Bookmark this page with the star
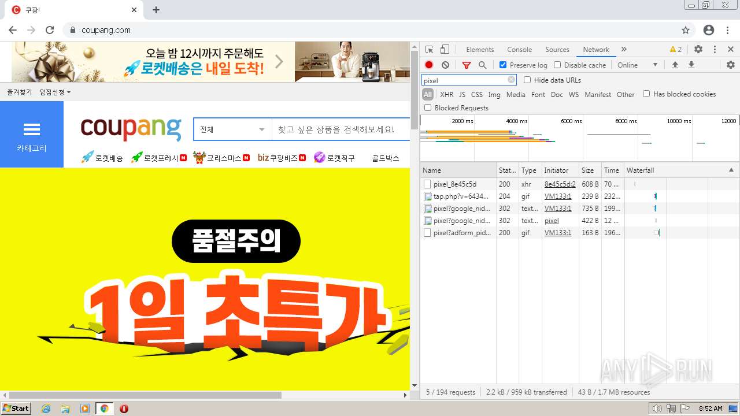The image size is (740, 416). click(686, 30)
